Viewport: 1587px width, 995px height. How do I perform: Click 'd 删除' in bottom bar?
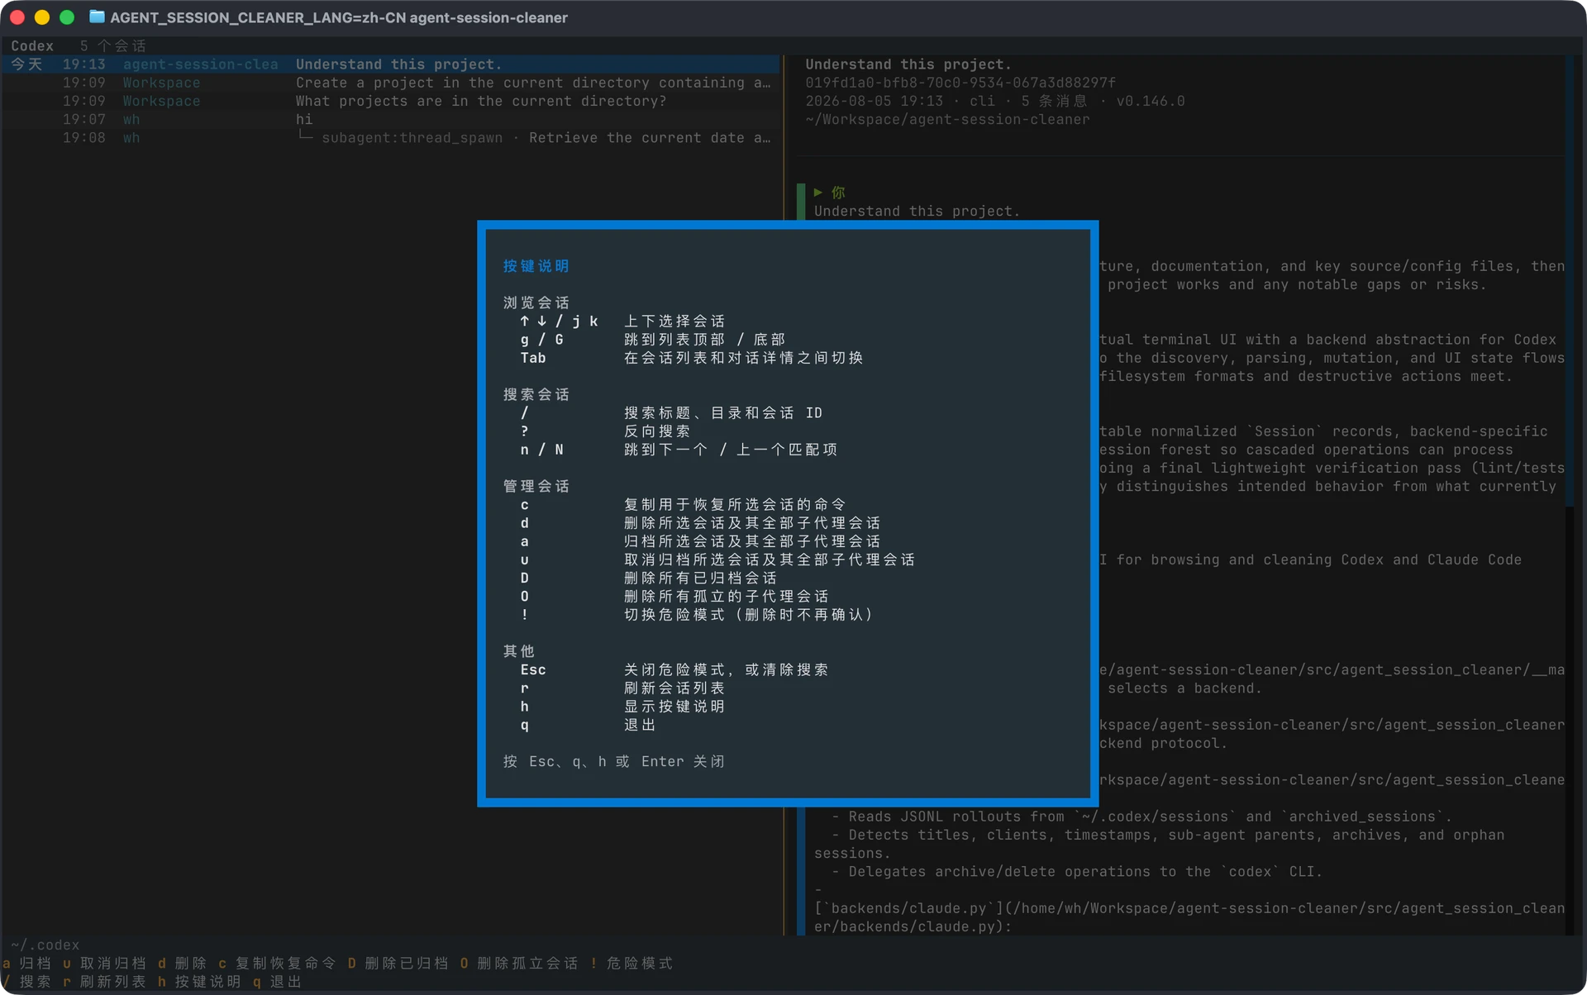[x=182, y=964]
